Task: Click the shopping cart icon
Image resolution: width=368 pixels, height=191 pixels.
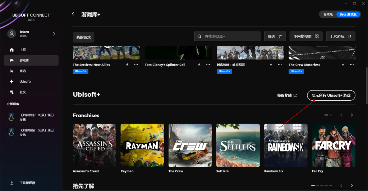Action: point(12,71)
